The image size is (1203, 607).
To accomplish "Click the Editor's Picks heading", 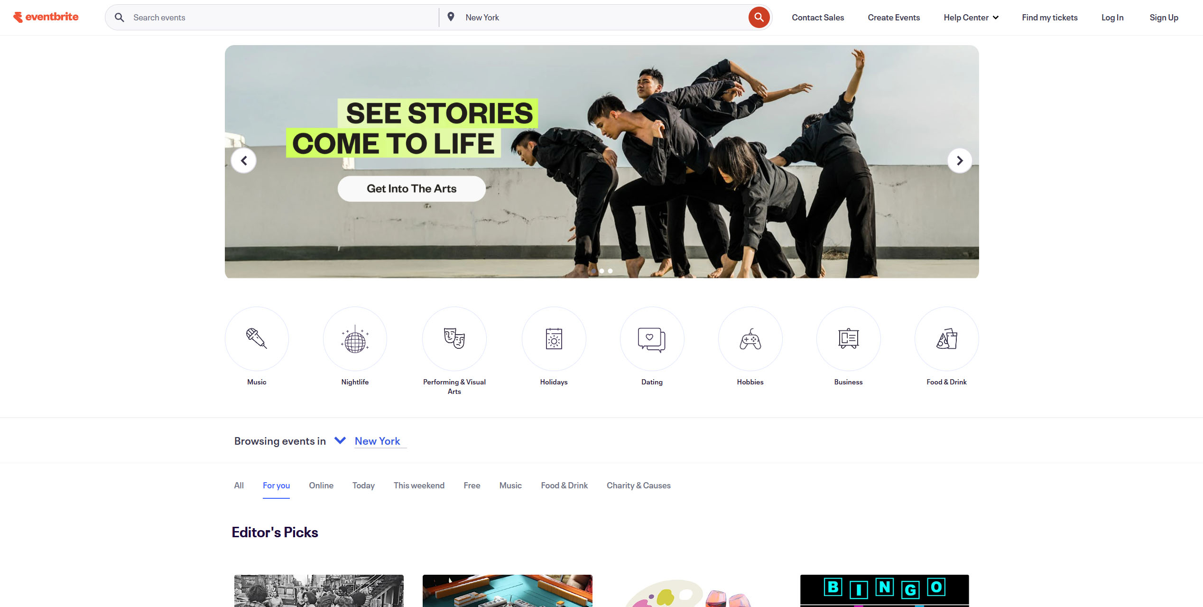I will coord(275,532).
